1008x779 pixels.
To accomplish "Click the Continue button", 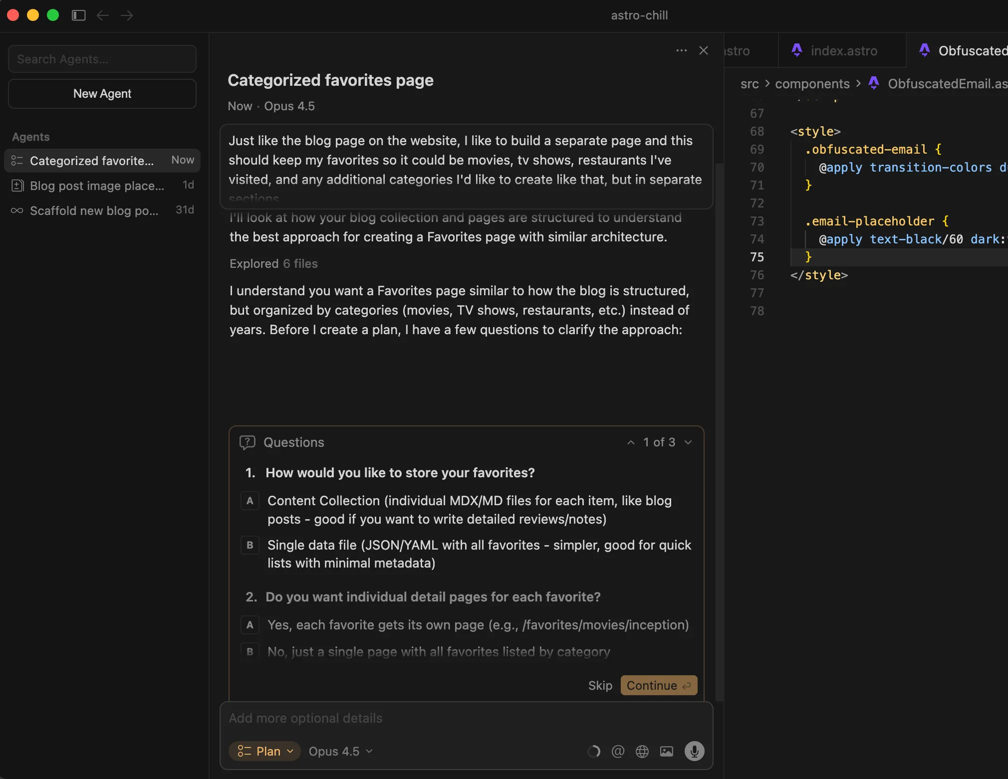I will pyautogui.click(x=658, y=685).
